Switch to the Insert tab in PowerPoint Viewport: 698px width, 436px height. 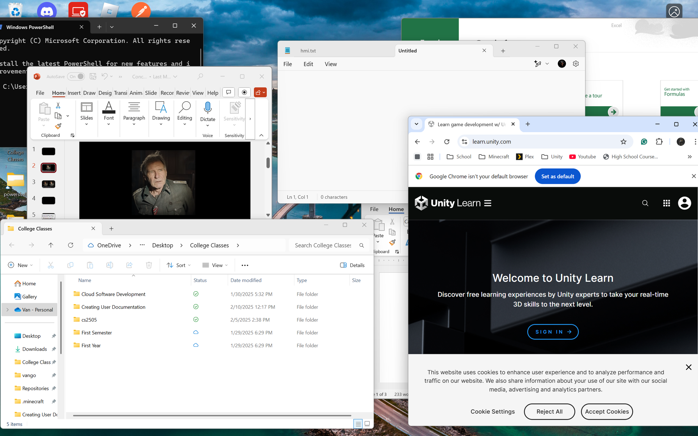point(74,93)
